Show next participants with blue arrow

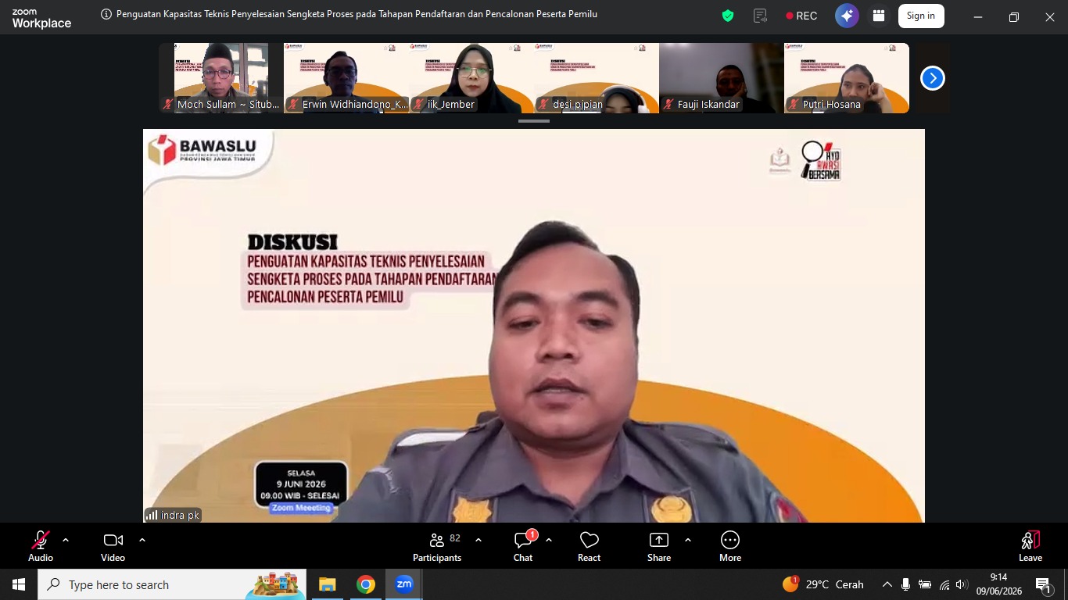coord(932,78)
